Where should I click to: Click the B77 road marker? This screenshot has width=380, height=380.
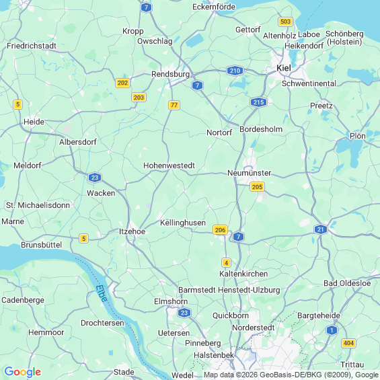coord(174,105)
